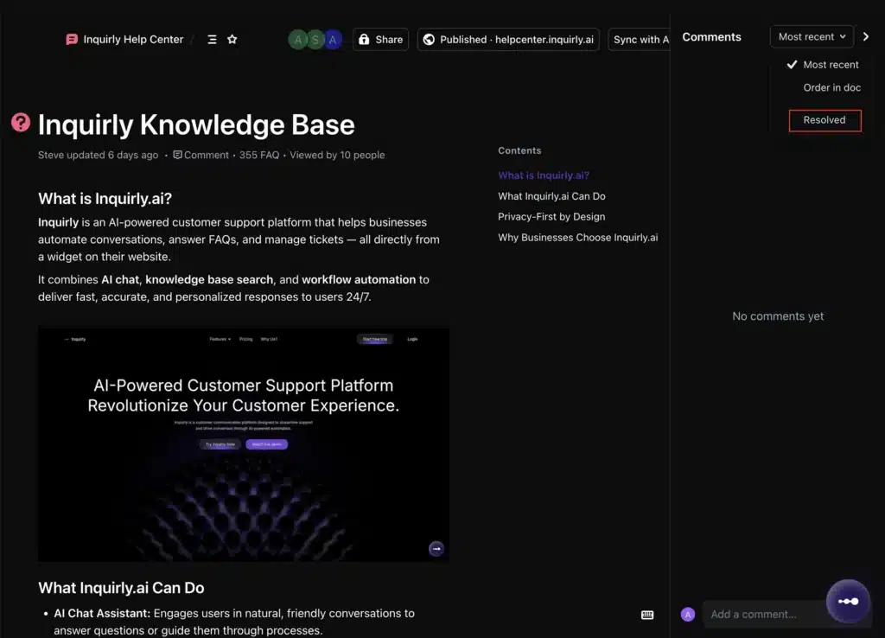This screenshot has width=885, height=638.
Task: Click small purple chat bubble inside screenshot
Action: pyautogui.click(x=436, y=549)
